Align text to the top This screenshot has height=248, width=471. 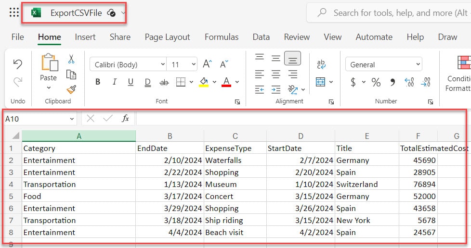point(260,57)
